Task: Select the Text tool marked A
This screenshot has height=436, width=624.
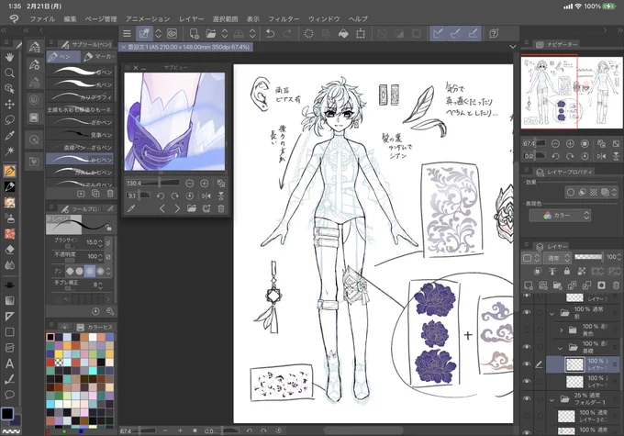Action: (x=9, y=363)
